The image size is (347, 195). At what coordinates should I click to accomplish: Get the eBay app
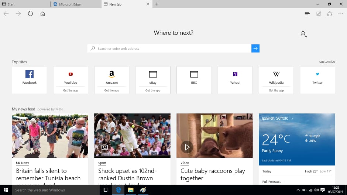pyautogui.click(x=153, y=90)
